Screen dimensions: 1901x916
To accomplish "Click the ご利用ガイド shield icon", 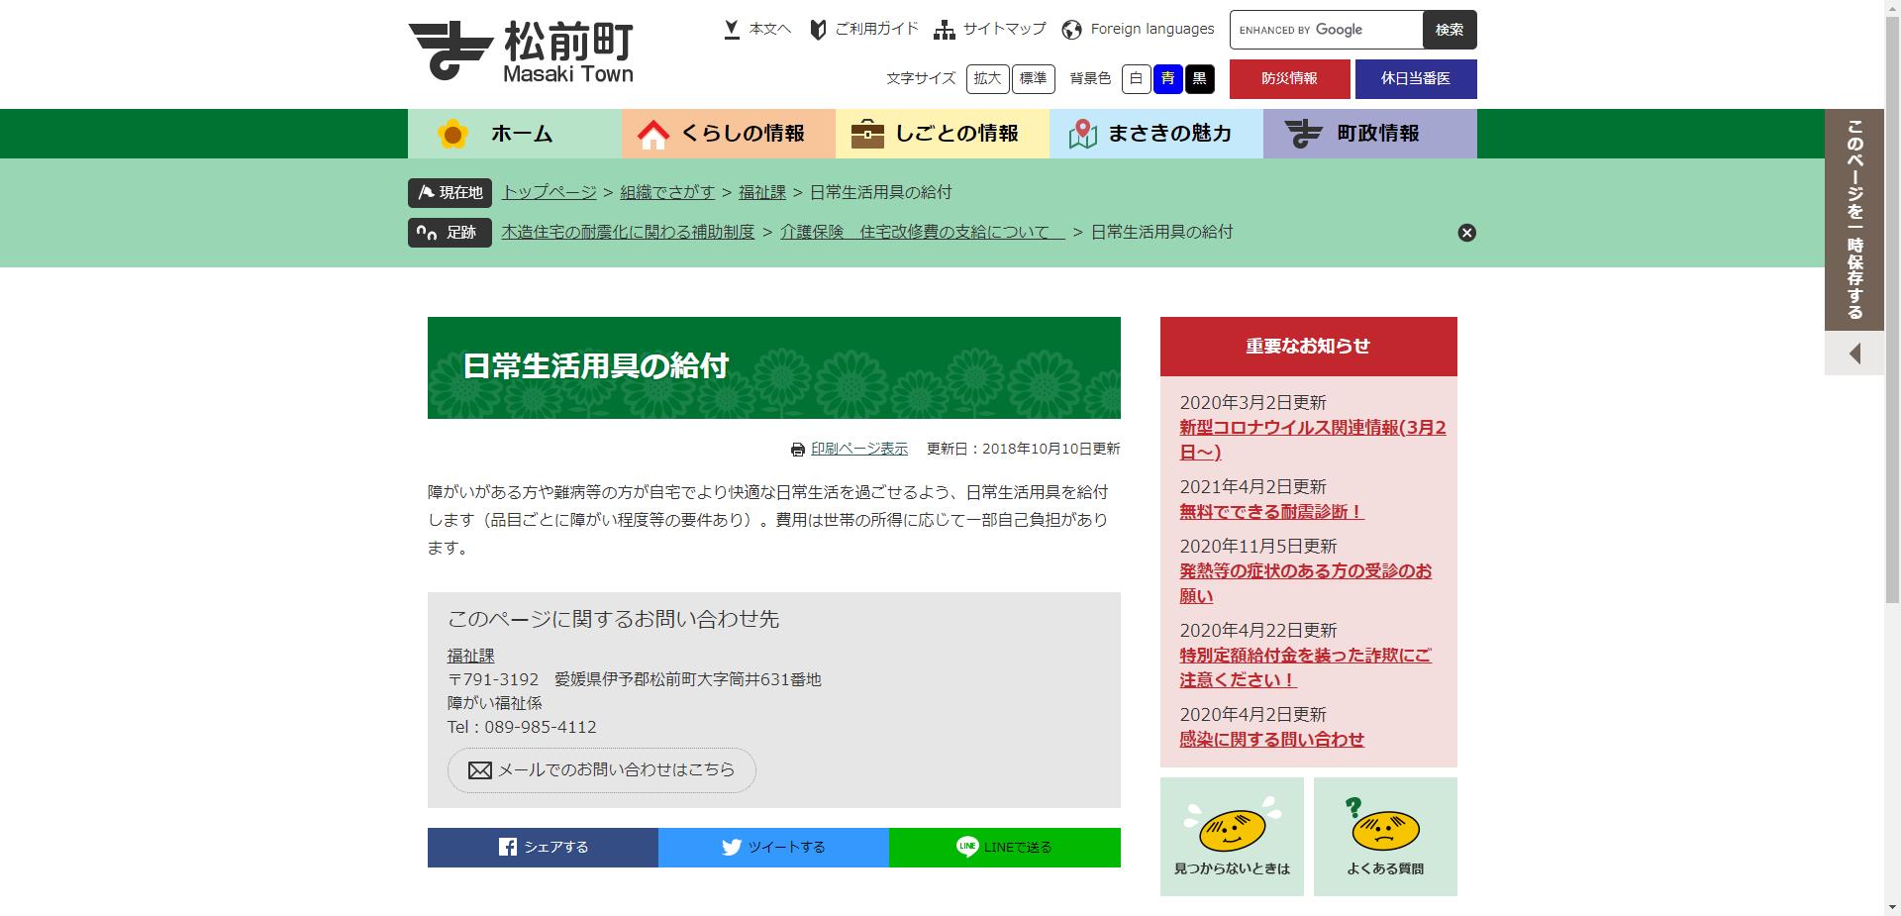I will 816,29.
